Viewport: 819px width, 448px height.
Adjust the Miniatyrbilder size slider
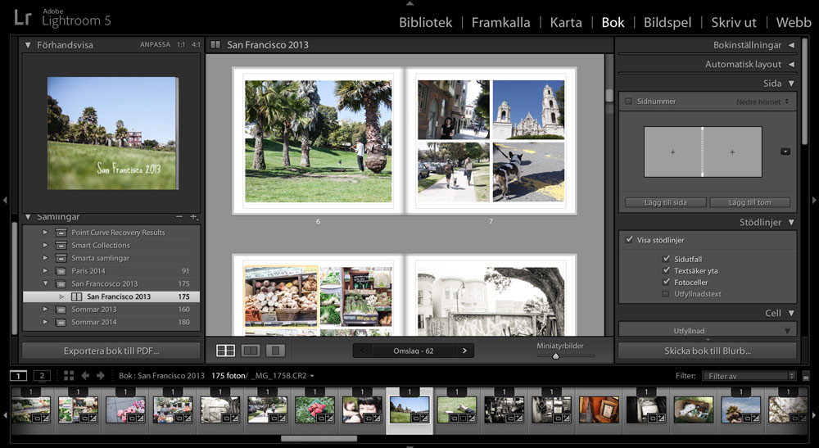point(556,356)
